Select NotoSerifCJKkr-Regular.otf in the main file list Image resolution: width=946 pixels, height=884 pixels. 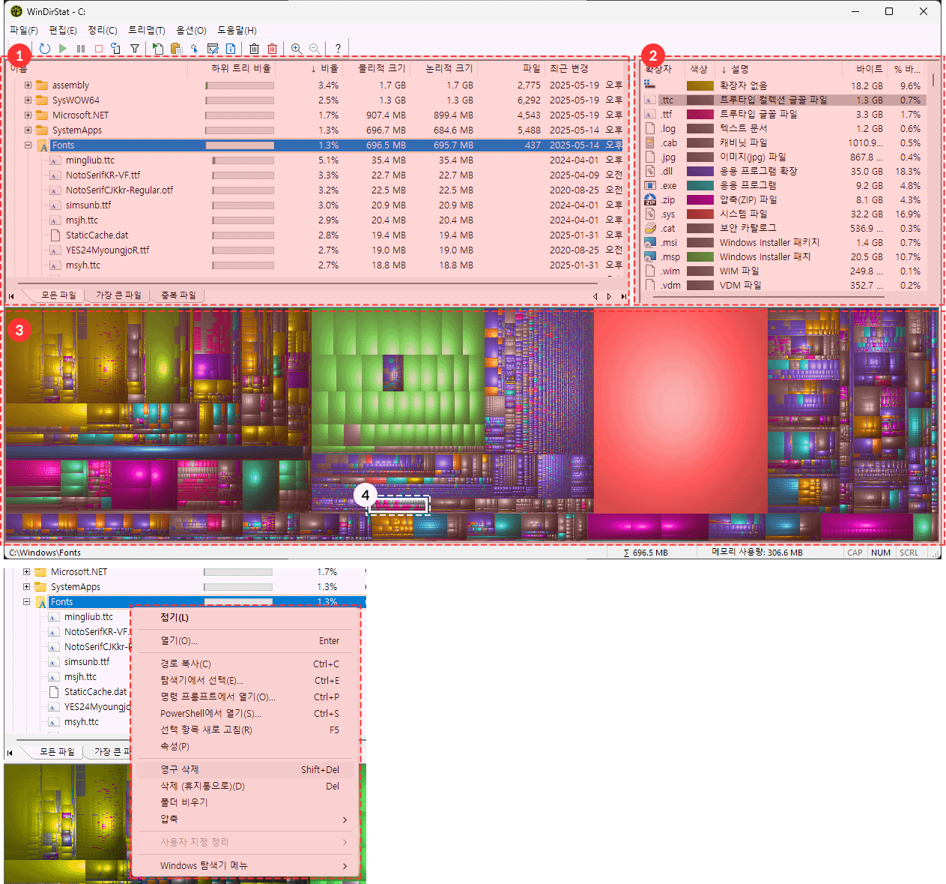tap(119, 190)
